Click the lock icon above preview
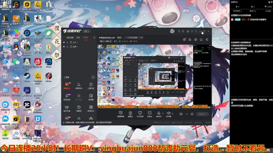The height and width of the screenshot is (153, 273). click(190, 39)
